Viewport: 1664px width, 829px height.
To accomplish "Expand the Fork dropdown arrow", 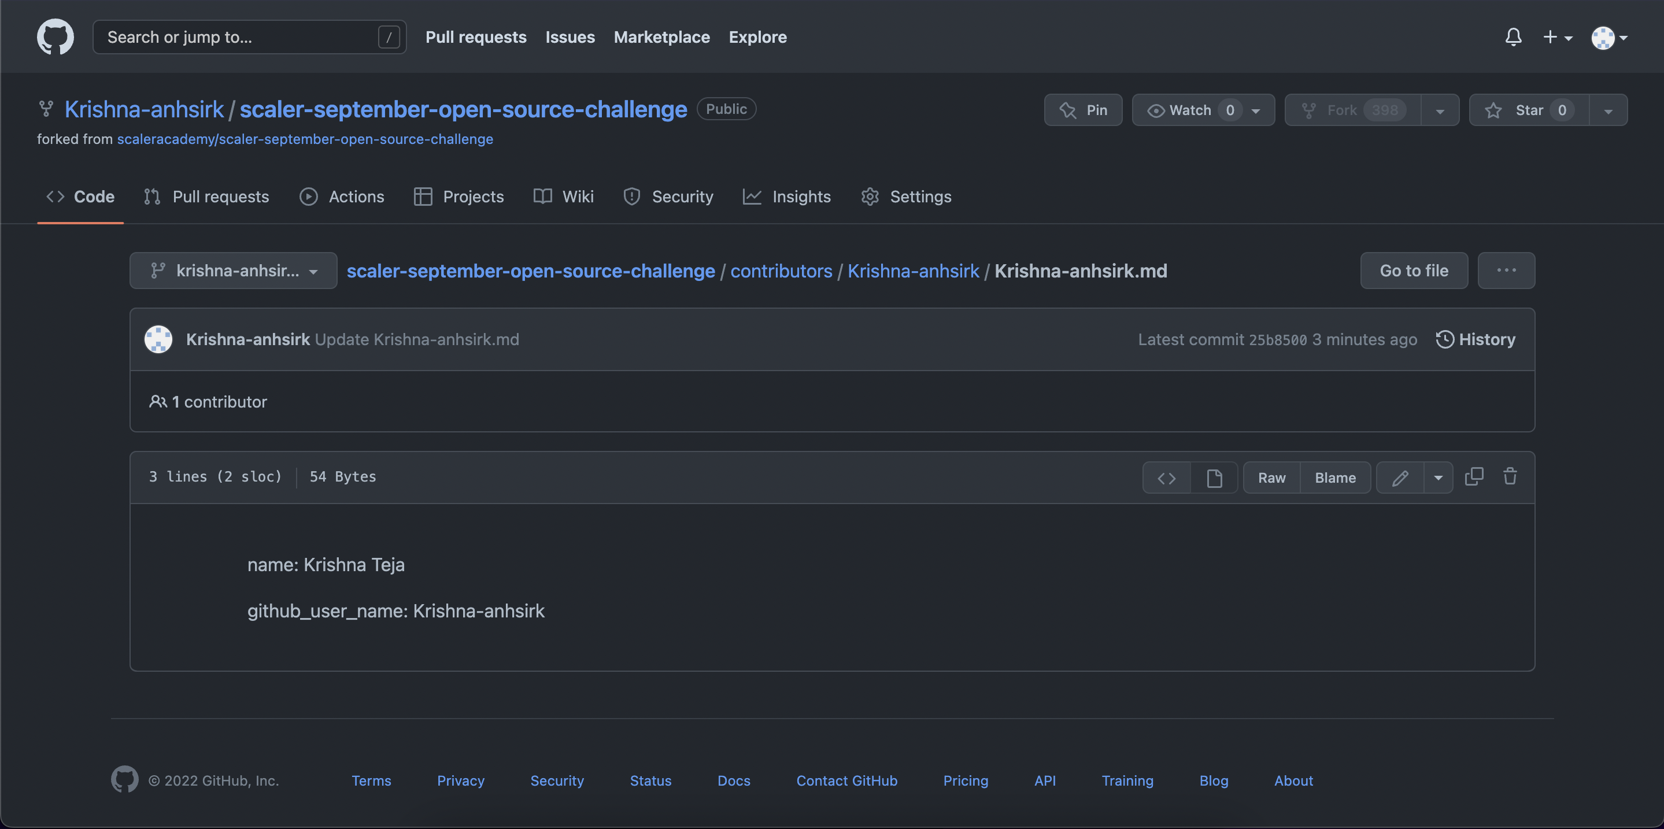I will 1440,110.
